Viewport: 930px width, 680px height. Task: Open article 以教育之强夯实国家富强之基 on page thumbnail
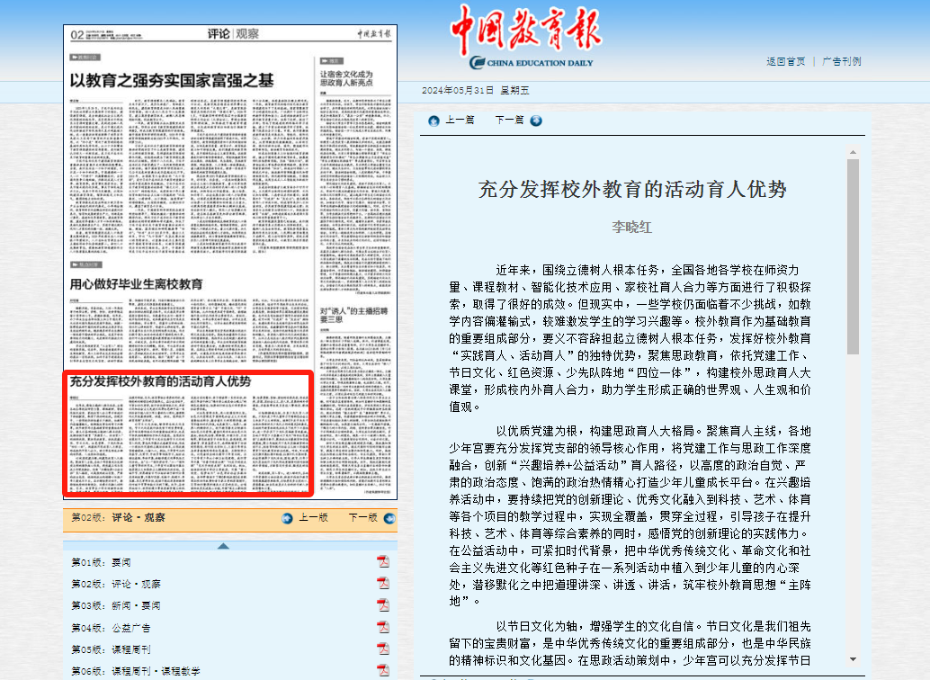point(171,80)
